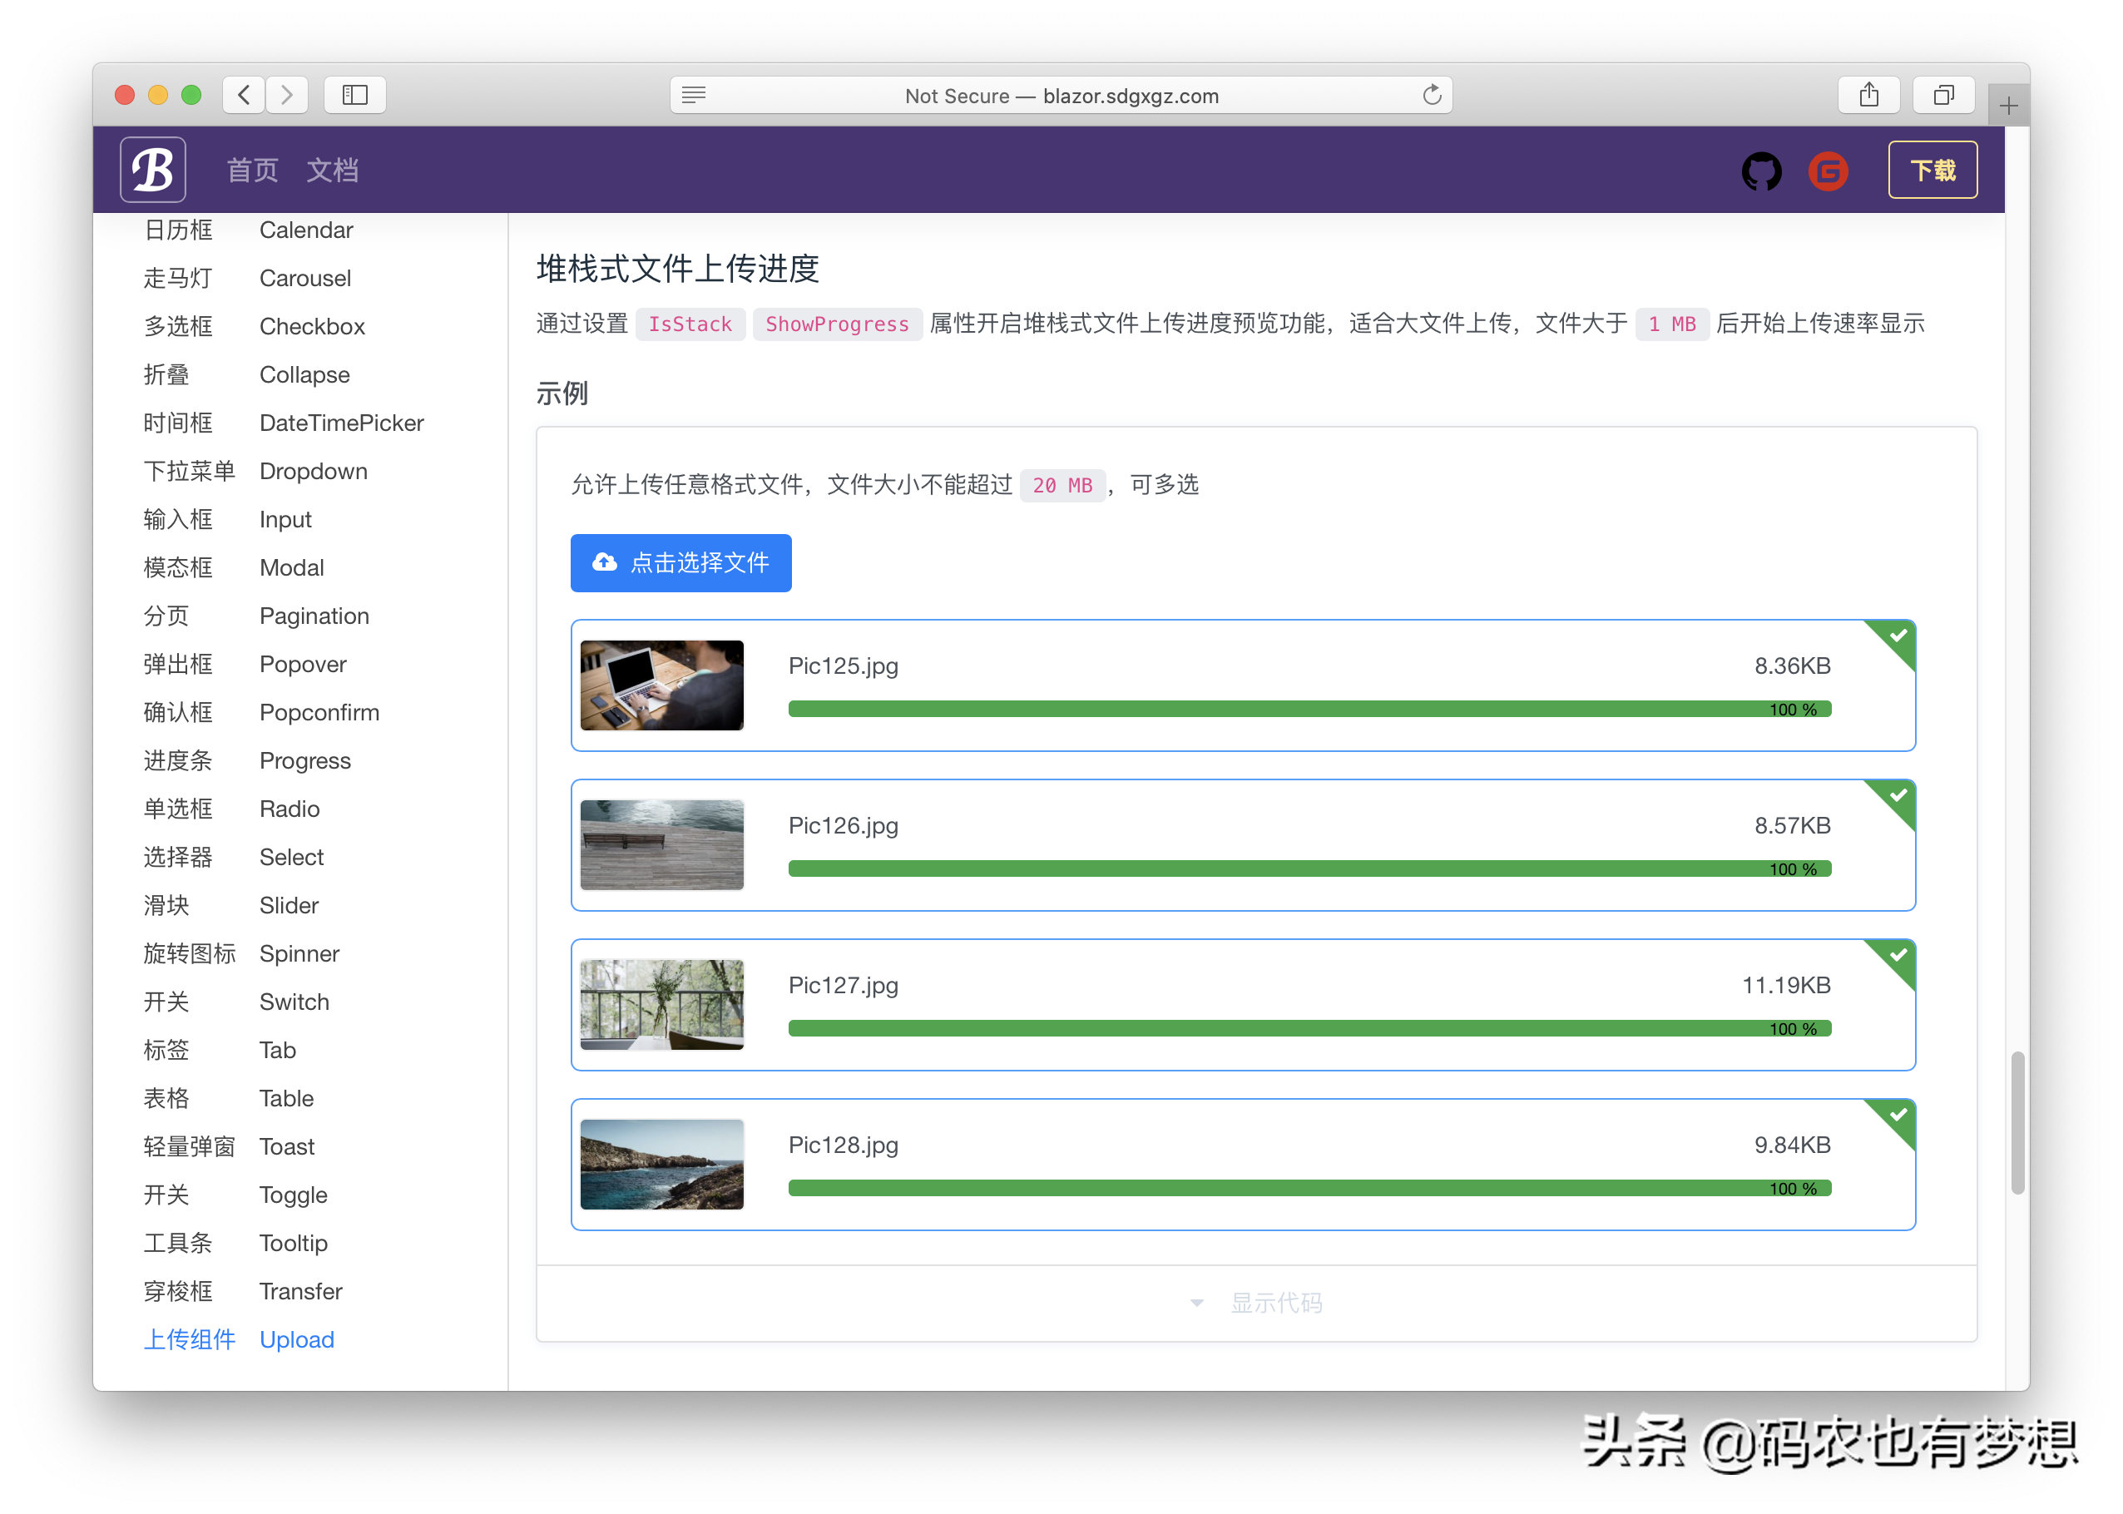
Task: Open the Checkbox component page
Action: (x=311, y=327)
